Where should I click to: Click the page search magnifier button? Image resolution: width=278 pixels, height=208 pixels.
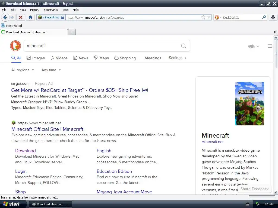[x=184, y=46]
